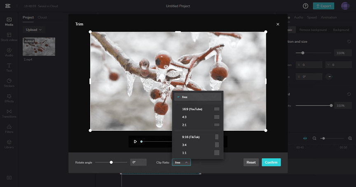Switch to the Cloud tab
This screenshot has height=187, width=356.
(42, 17)
